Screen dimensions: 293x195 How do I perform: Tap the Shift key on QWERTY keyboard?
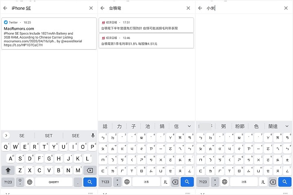pyautogui.click(x=8, y=170)
